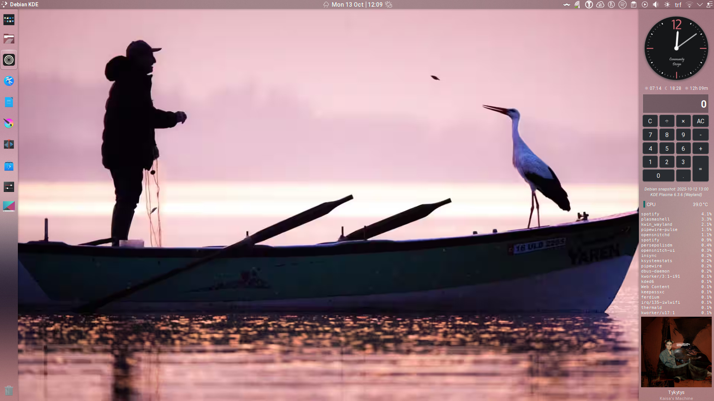The height and width of the screenshot is (401, 714).
Task: Open the media player tray play icon
Action: tap(645, 4)
